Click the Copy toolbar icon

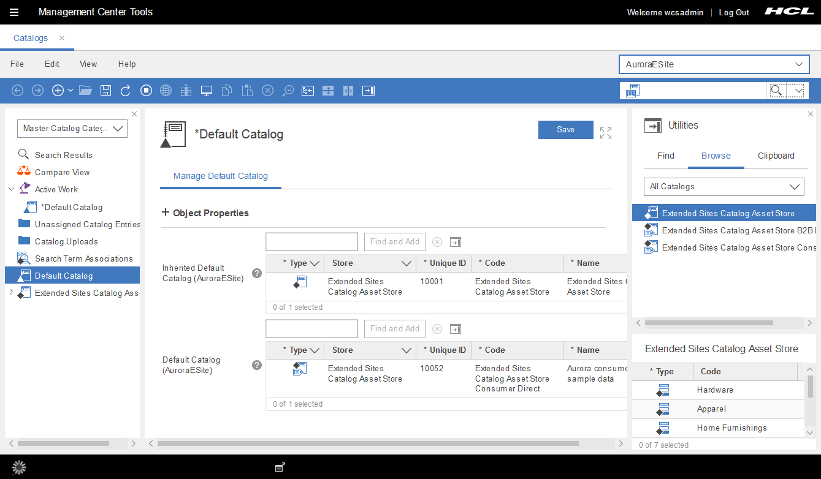227,91
